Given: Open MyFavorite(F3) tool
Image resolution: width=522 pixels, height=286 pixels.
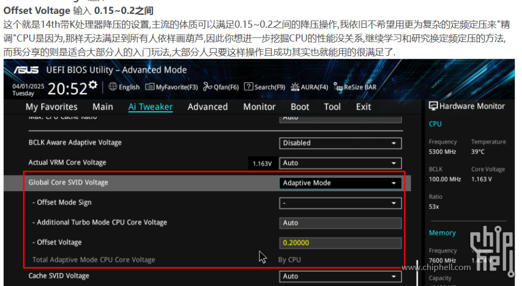Looking at the screenshot, I should pyautogui.click(x=172, y=87).
